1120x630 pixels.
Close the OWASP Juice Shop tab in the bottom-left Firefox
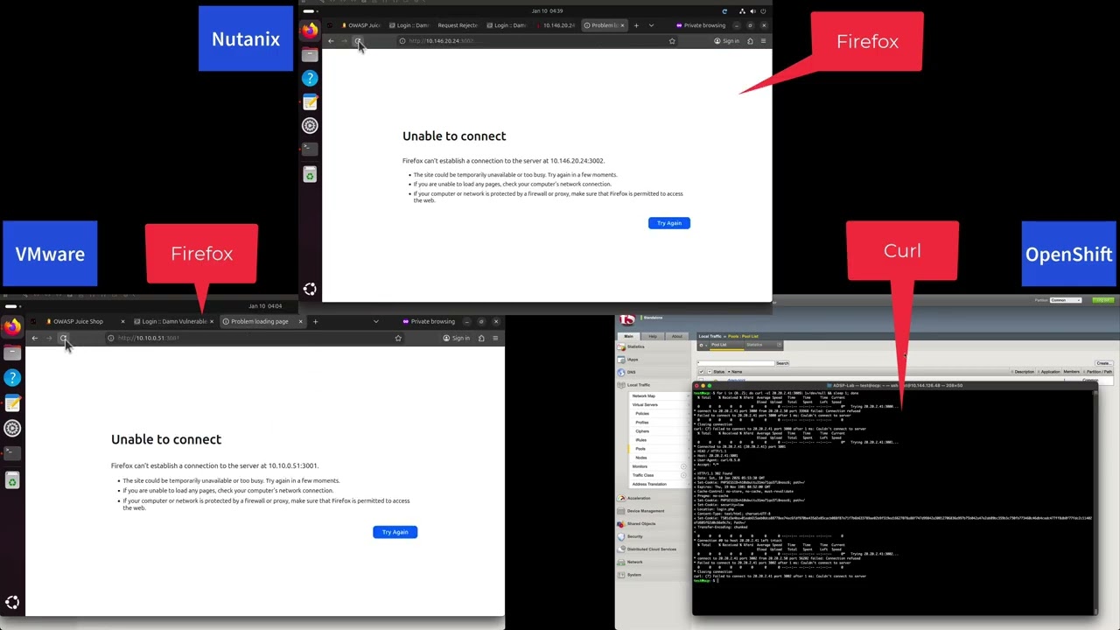pos(122,321)
